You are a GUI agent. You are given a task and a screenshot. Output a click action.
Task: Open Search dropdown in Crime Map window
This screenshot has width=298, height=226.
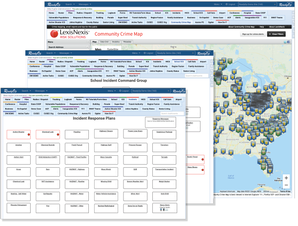[x=70, y=4]
